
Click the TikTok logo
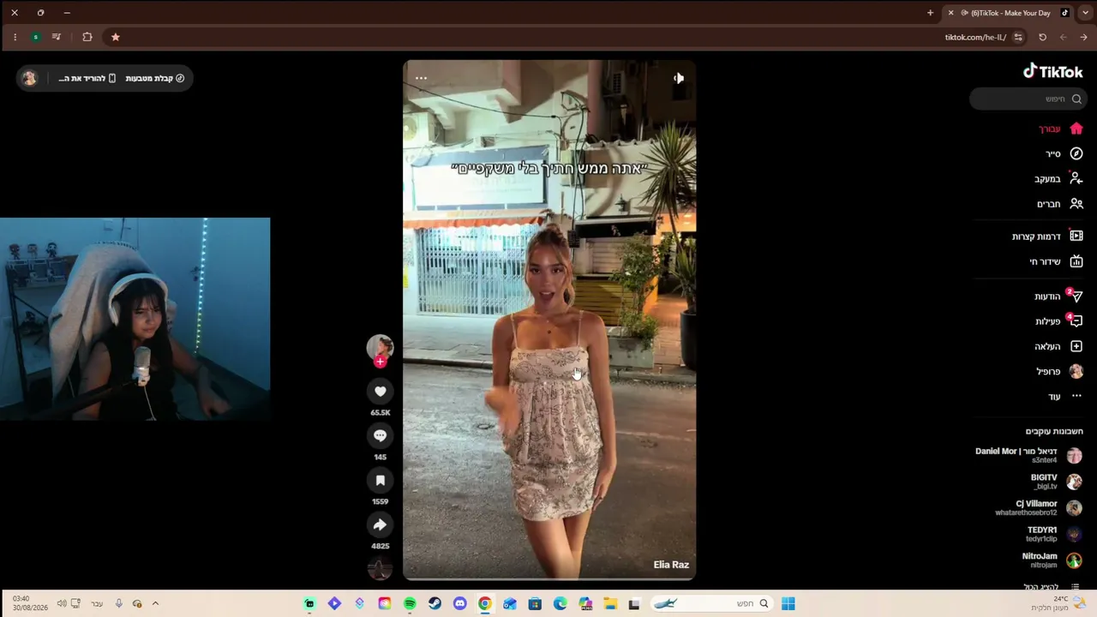pos(1052,71)
